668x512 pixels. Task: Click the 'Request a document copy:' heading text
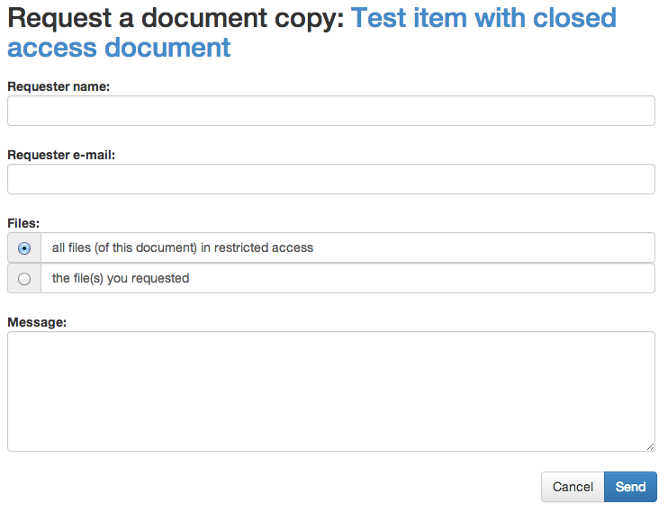click(176, 18)
